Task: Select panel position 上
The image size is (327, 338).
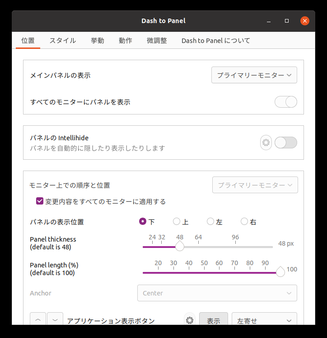Action: [x=177, y=221]
